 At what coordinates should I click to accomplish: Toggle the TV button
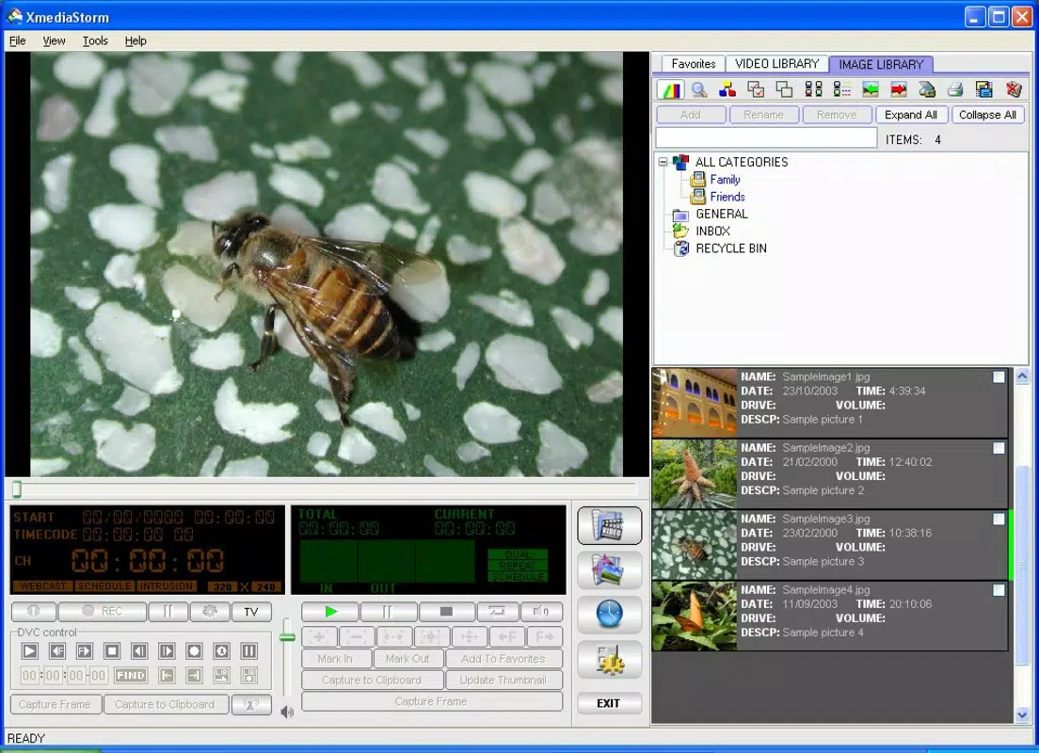(251, 611)
